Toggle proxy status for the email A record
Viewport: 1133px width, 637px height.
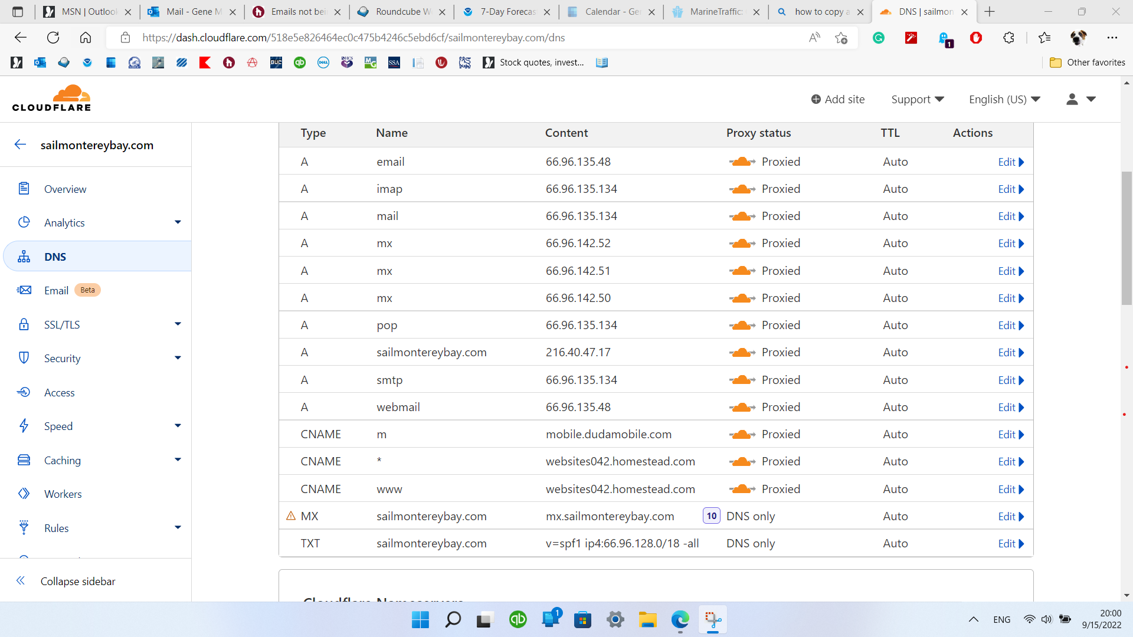742,161
